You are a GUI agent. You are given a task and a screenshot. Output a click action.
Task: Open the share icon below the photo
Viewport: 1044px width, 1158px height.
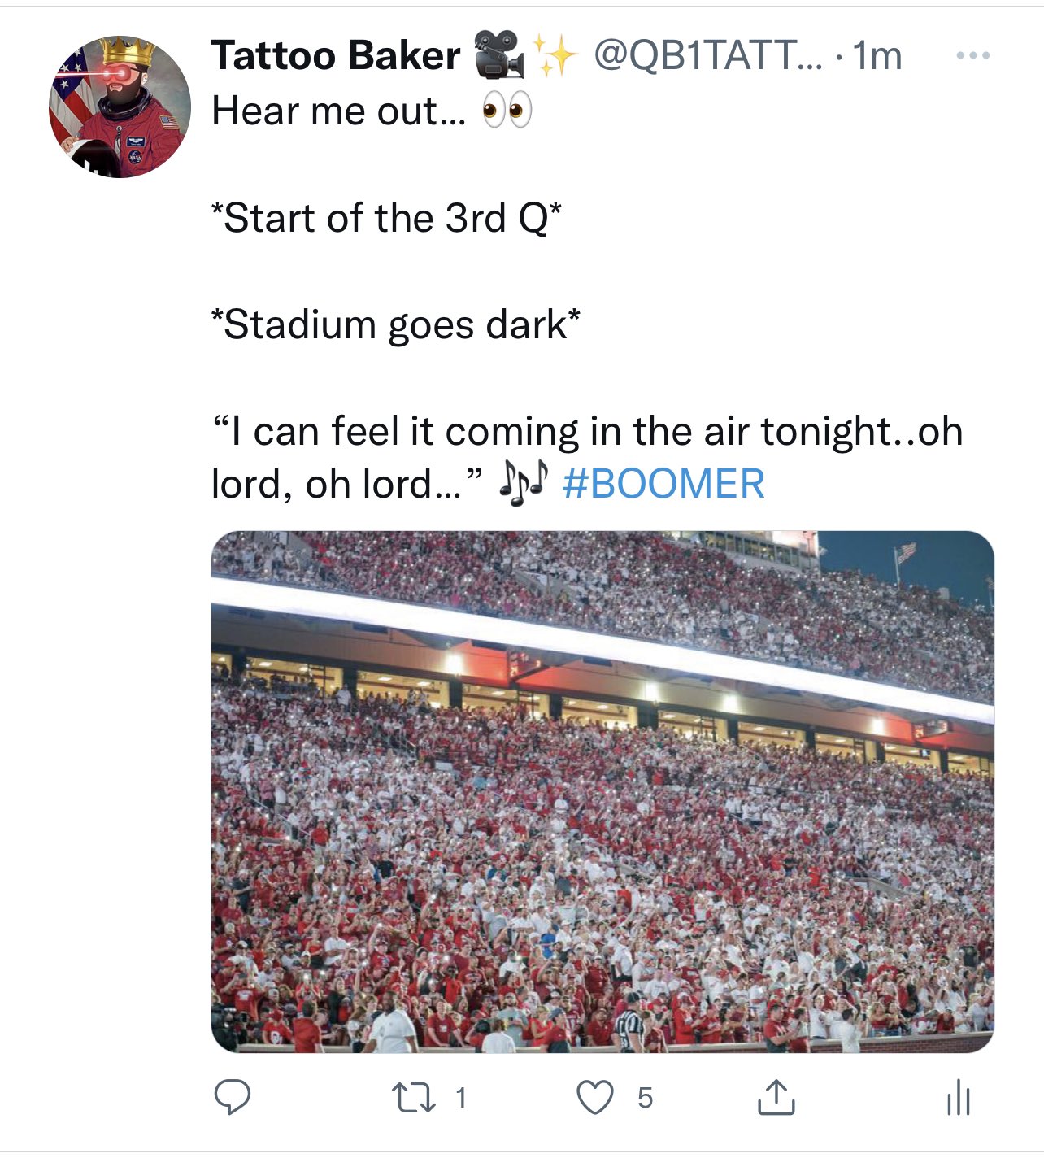tap(776, 1098)
